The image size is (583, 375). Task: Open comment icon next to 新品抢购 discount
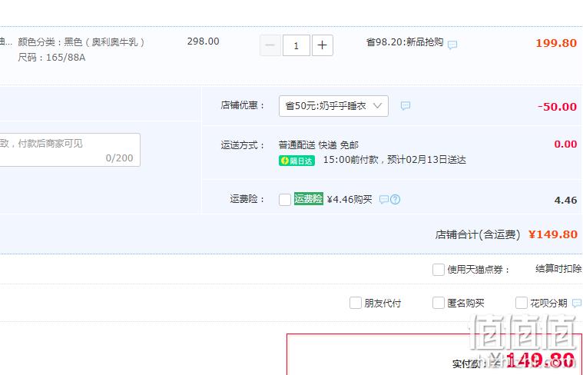point(452,45)
